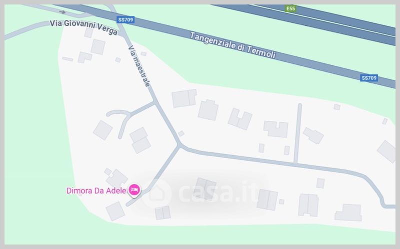The width and height of the screenshot is (400, 249).
Task: Click the building in the bottom-right corner
Action: [x=348, y=213]
